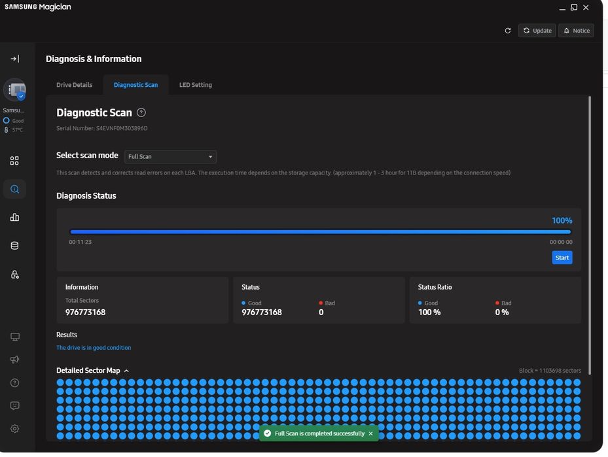Maximize the Samsung Magician window
Image resolution: width=608 pixels, height=457 pixels.
[x=574, y=7]
